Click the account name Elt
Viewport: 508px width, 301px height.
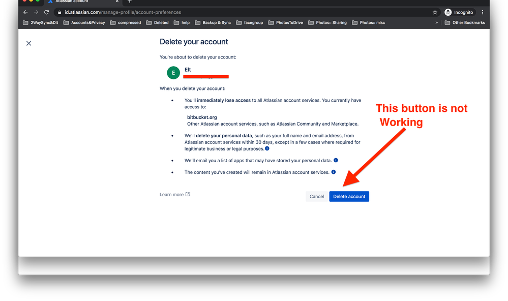(188, 70)
